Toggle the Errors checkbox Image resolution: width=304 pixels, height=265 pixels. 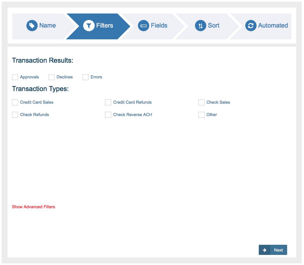[x=86, y=77]
